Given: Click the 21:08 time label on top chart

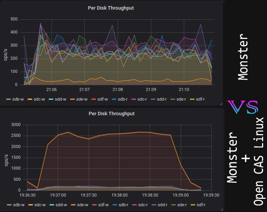Looking at the screenshot, I should [x=118, y=89].
